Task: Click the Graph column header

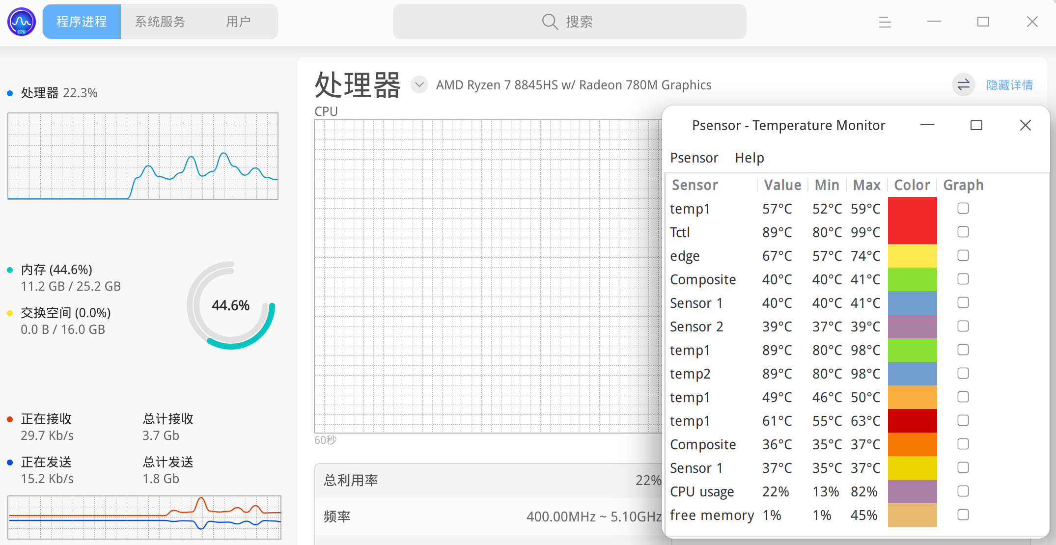Action: click(964, 185)
